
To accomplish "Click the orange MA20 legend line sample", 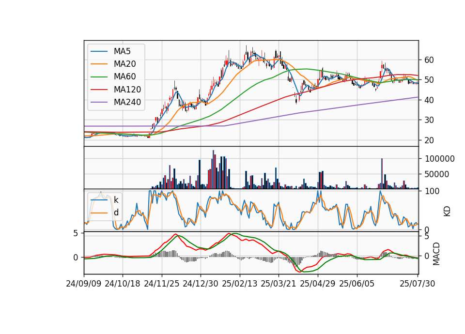I will (x=99, y=64).
